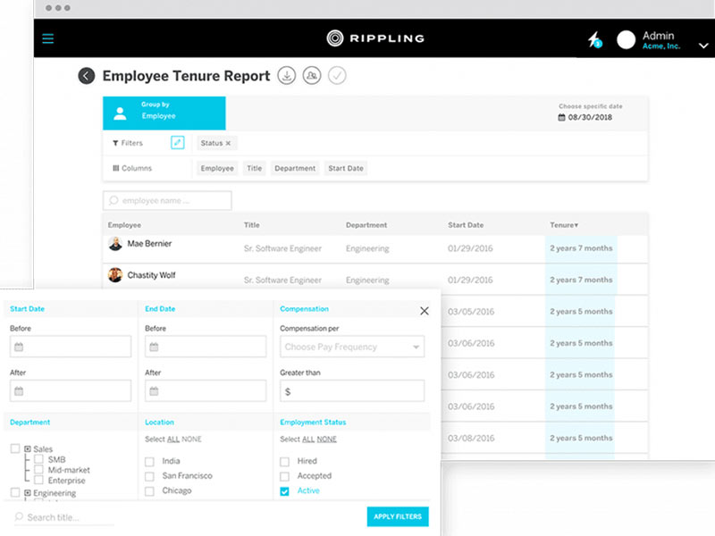Select Group by Employee tile
Viewport: 715px width, 536px height.
tap(164, 113)
